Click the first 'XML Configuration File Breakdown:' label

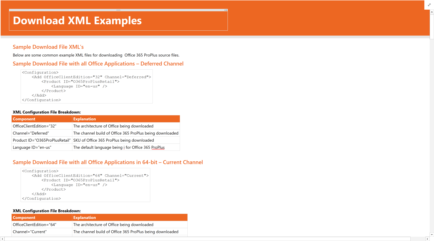point(47,112)
